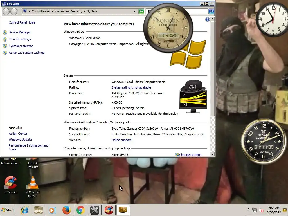Image resolution: width=288 pixels, height=216 pixels.
Task: Click System and Security breadcrumb
Action: (68, 11)
